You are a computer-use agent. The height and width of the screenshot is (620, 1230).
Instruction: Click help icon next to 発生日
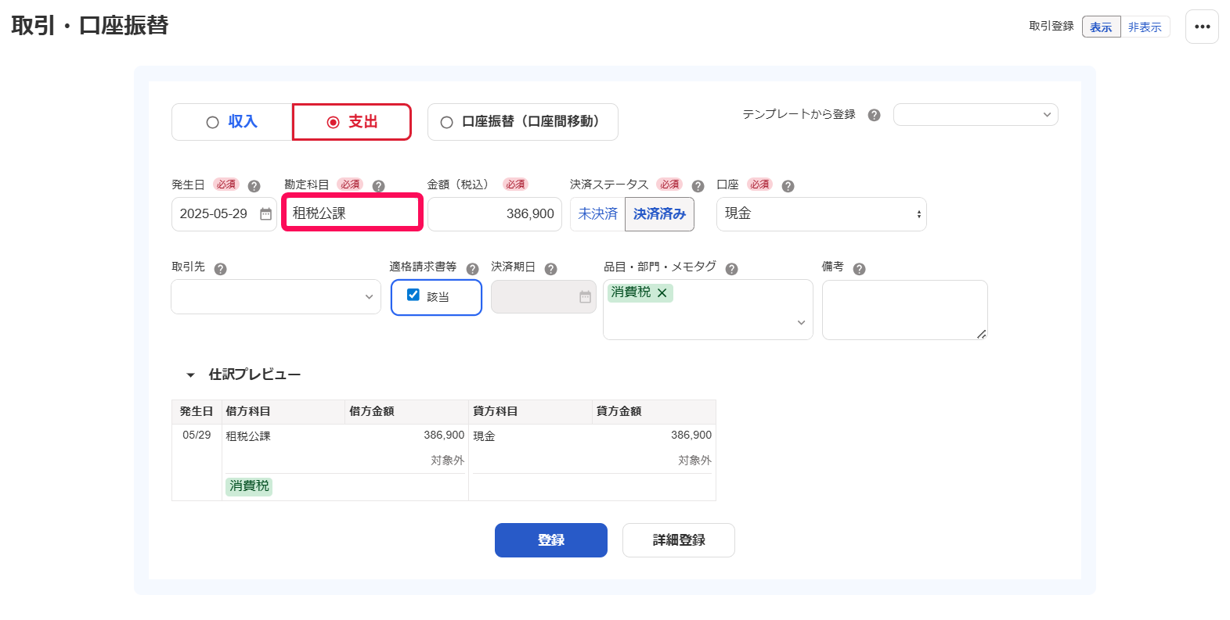[x=254, y=186]
